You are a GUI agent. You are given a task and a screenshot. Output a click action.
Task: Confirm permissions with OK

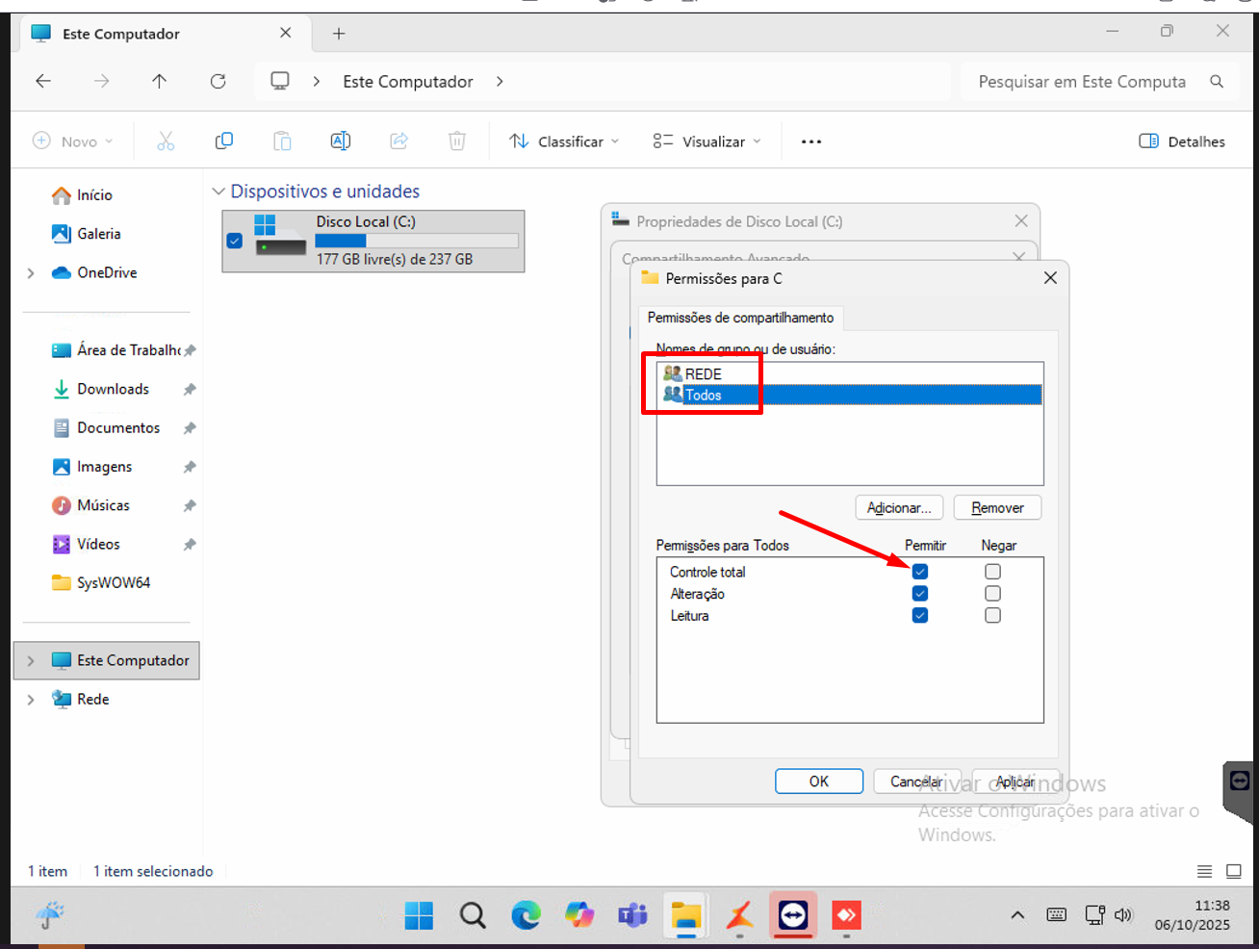(819, 782)
